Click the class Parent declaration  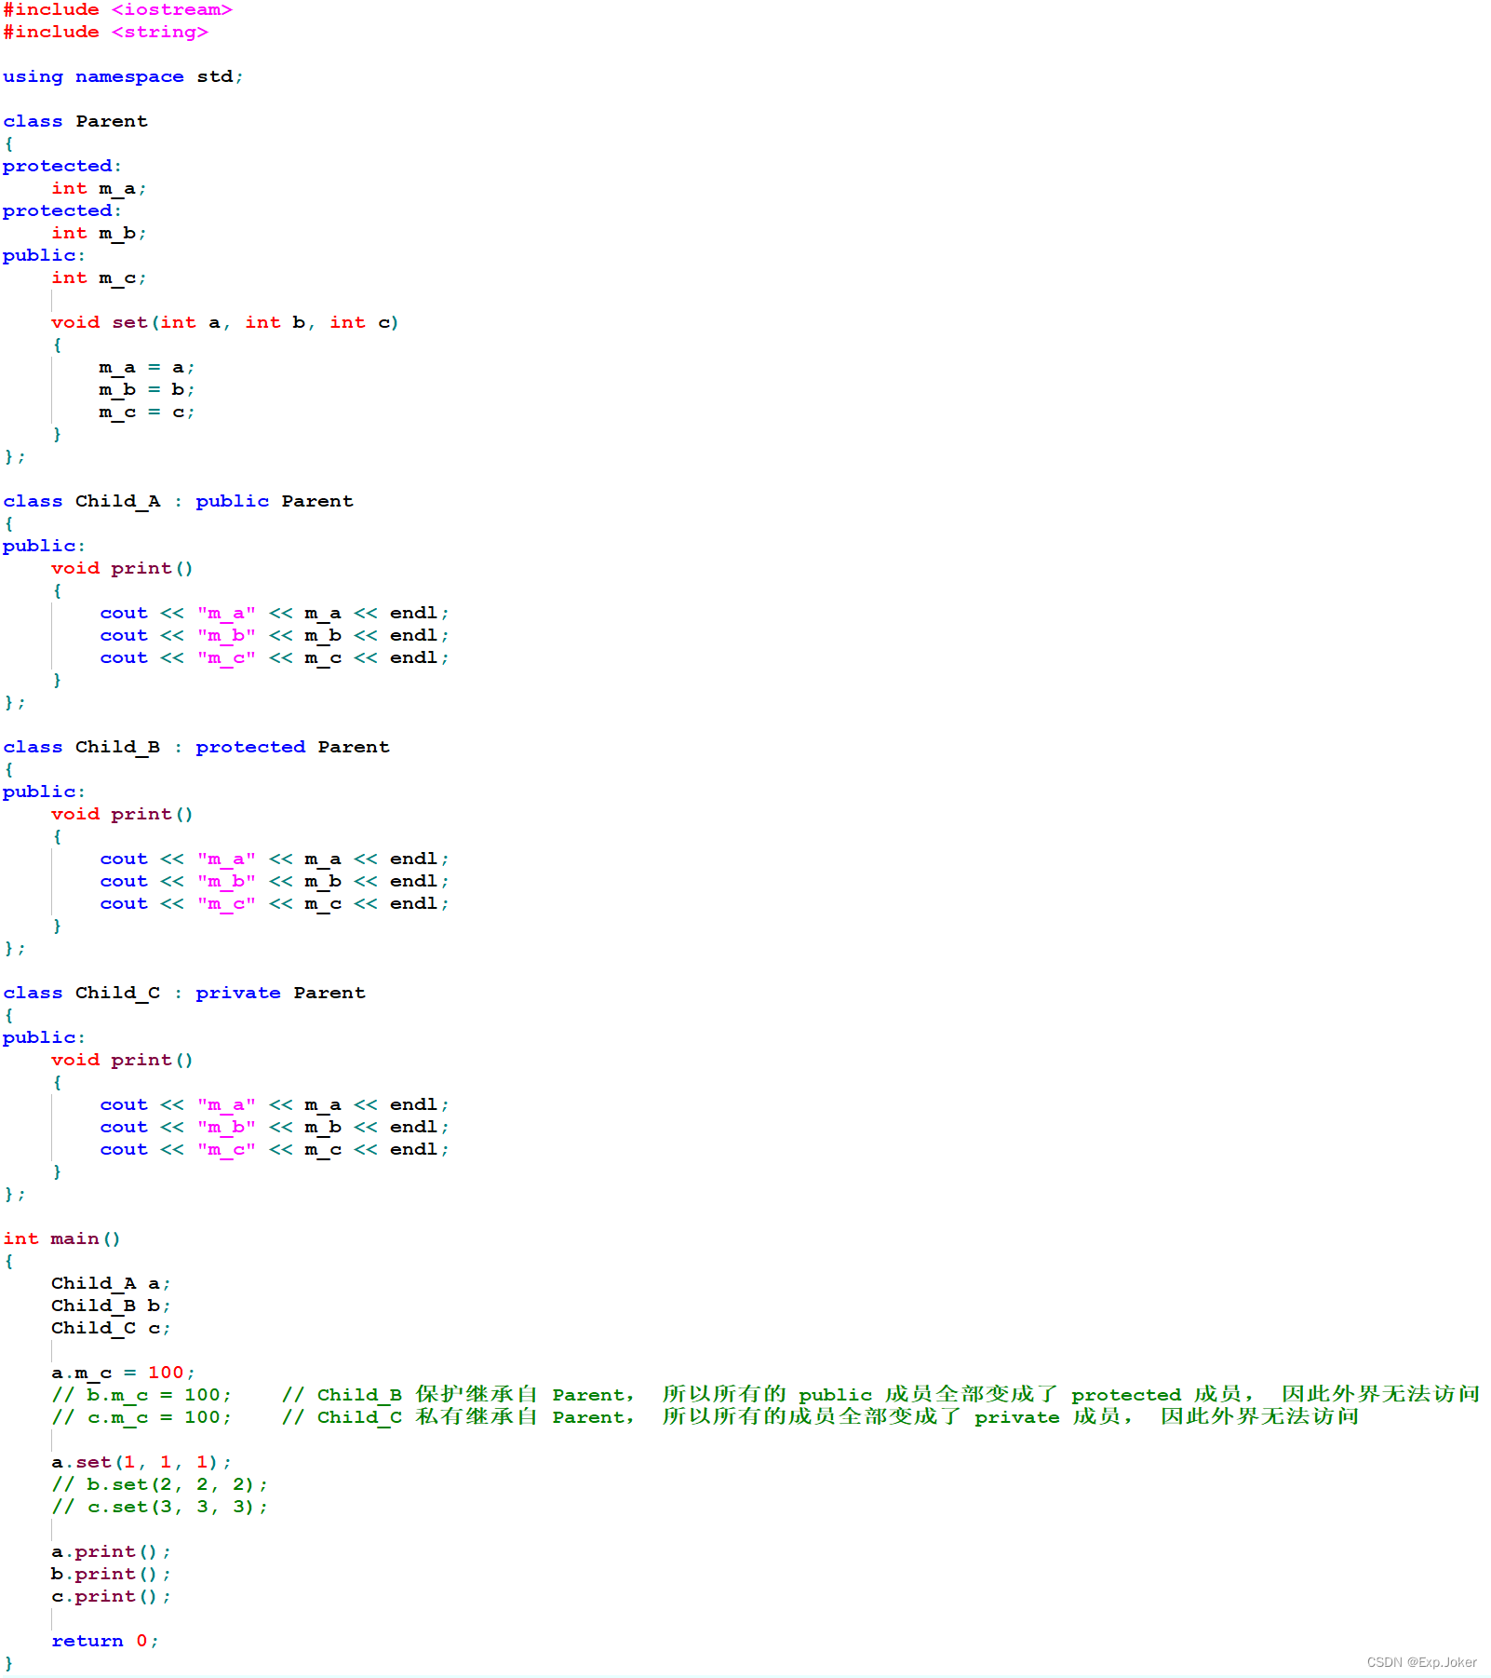tap(75, 121)
